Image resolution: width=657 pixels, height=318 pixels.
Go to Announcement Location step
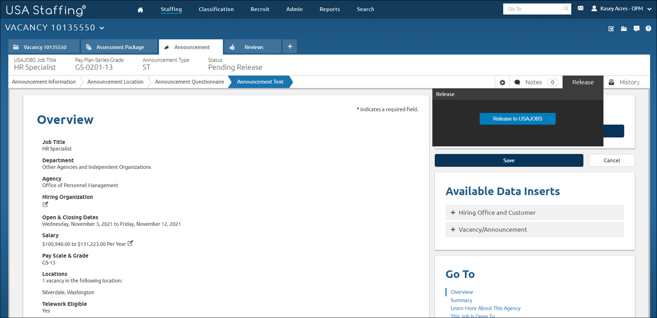pyautogui.click(x=115, y=82)
